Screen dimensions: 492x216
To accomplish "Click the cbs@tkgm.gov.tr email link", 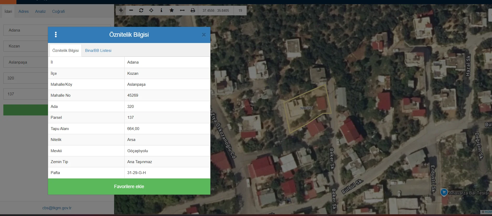I will coord(57,208).
